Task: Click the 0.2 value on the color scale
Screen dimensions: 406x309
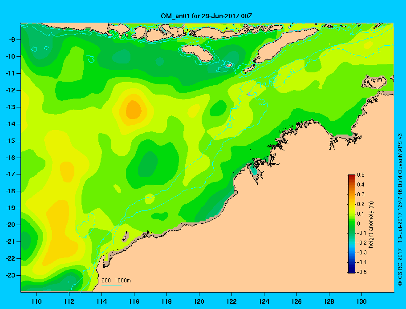Action: [361, 204]
